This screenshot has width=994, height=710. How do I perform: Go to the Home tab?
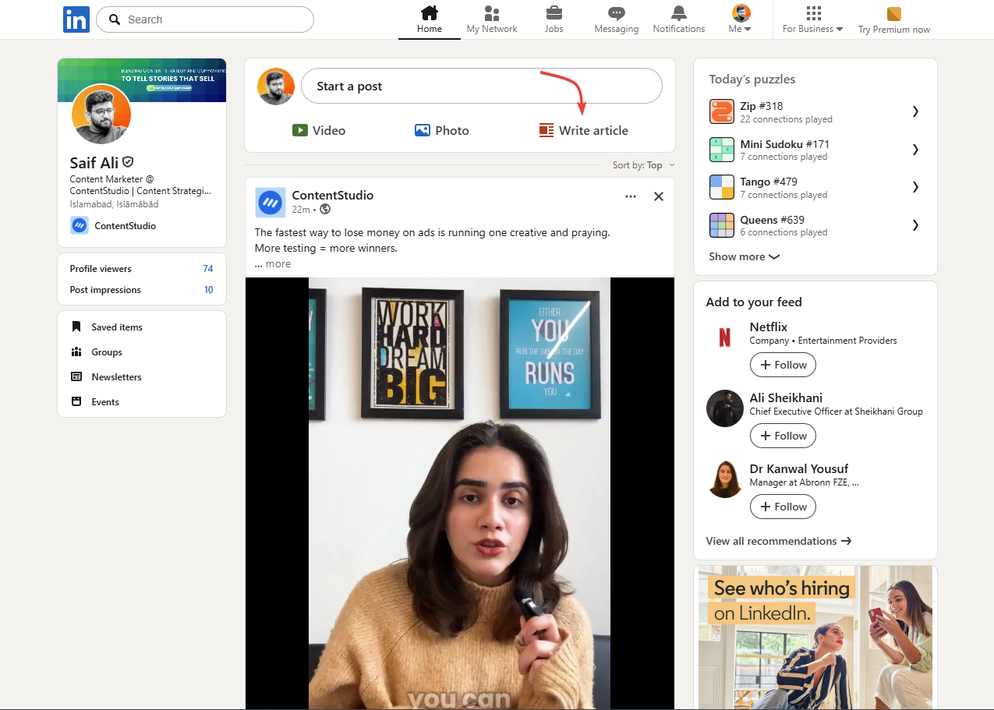point(429,20)
